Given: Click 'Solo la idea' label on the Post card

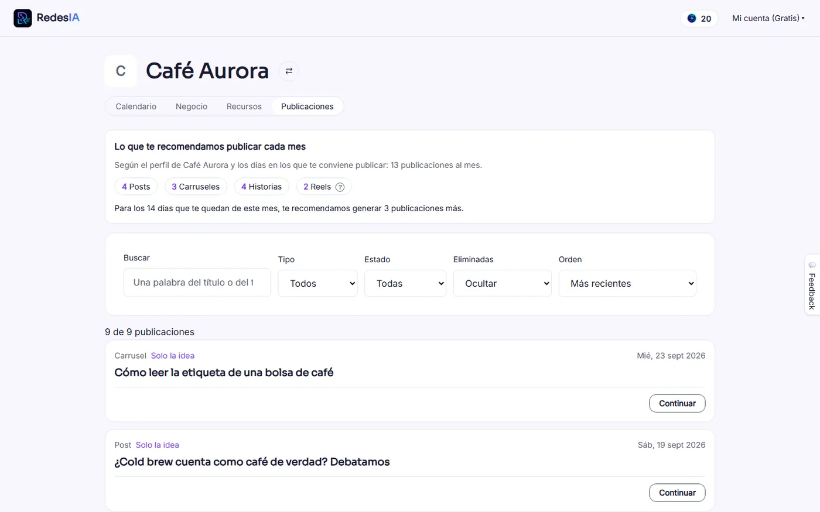Looking at the screenshot, I should (158, 445).
